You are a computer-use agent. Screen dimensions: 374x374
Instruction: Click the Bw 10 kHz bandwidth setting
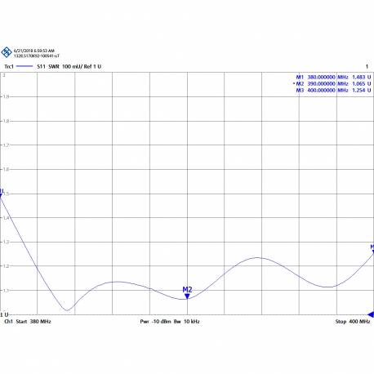[187, 322]
